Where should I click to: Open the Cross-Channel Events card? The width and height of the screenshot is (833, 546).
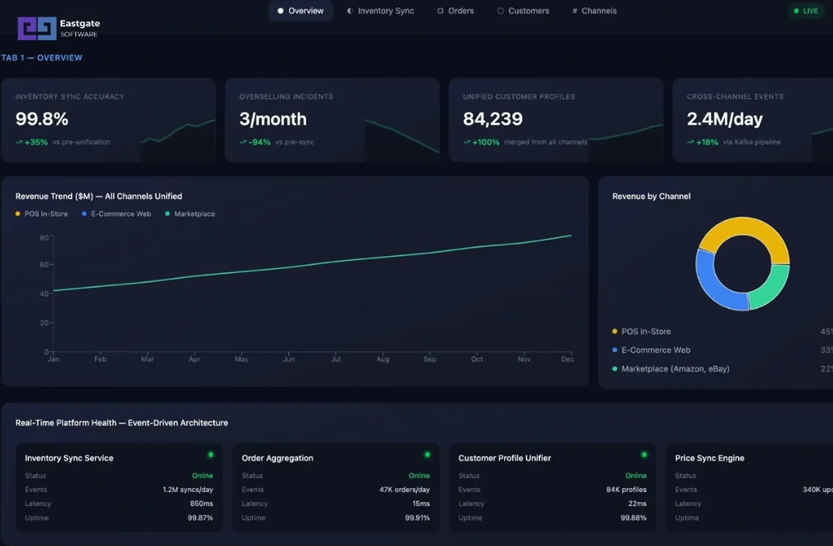tap(753, 120)
